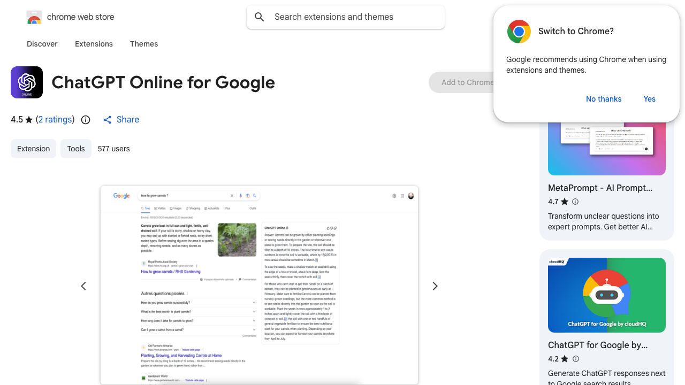Click the Chrome Web Store logo
Viewport: 685px width, 385px height.
tap(34, 17)
